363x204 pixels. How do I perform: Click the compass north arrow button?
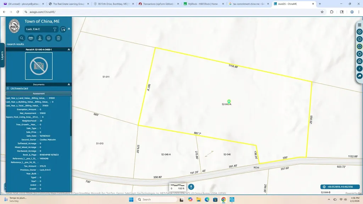tap(191, 187)
